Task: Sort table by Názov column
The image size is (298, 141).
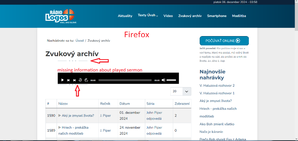Action: 63,104
